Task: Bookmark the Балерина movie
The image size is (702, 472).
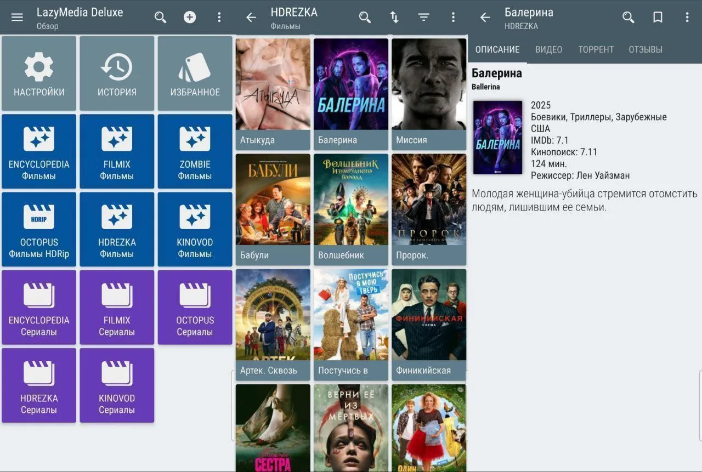Action: click(658, 17)
